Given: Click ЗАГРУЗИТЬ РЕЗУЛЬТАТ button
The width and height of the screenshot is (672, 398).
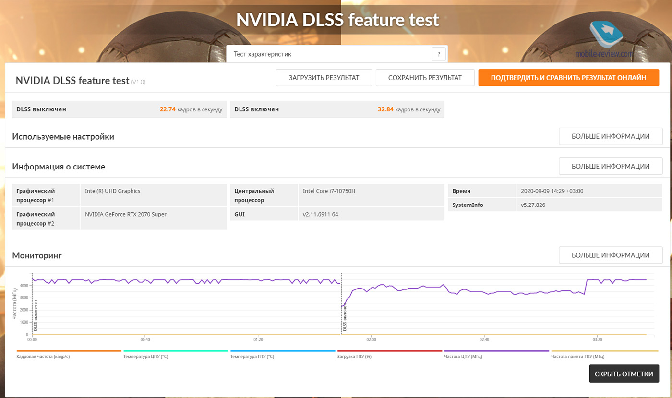Looking at the screenshot, I should tap(324, 78).
